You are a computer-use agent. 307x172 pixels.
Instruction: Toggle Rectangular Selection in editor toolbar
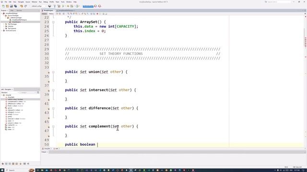[x=79, y=14]
